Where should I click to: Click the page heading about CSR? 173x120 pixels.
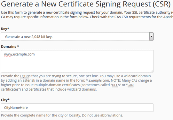pyautogui.click(x=86, y=4)
